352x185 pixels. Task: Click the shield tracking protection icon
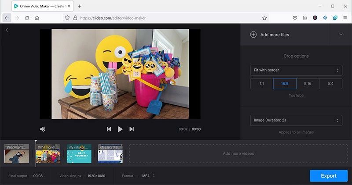coord(67,18)
